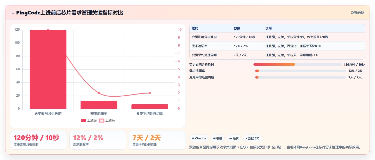Click the 需求遗漏率 progress bar

(301, 71)
